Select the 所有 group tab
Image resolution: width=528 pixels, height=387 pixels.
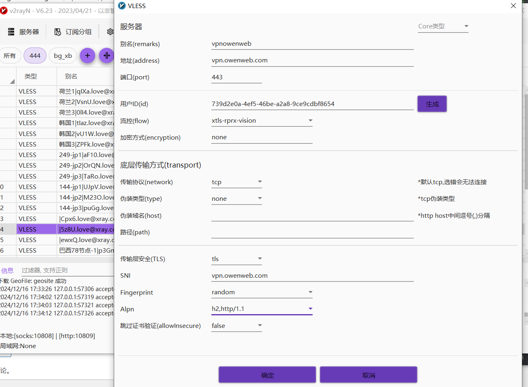(x=10, y=56)
